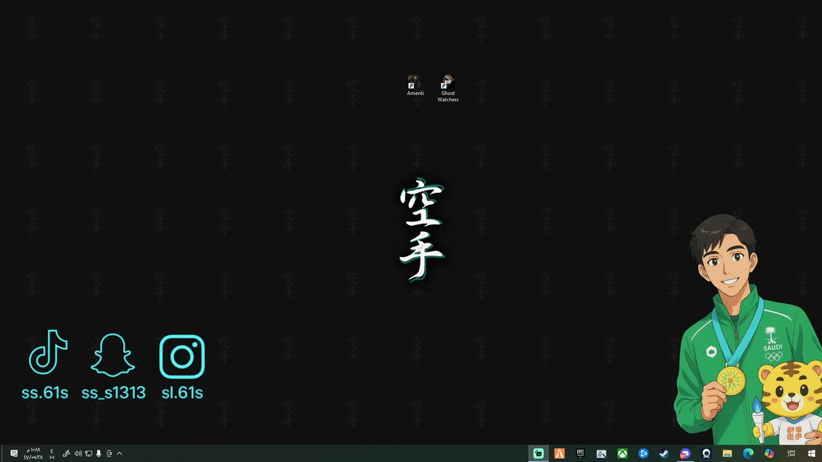Click the input language indicator
The image size is (822, 462).
coord(52,454)
